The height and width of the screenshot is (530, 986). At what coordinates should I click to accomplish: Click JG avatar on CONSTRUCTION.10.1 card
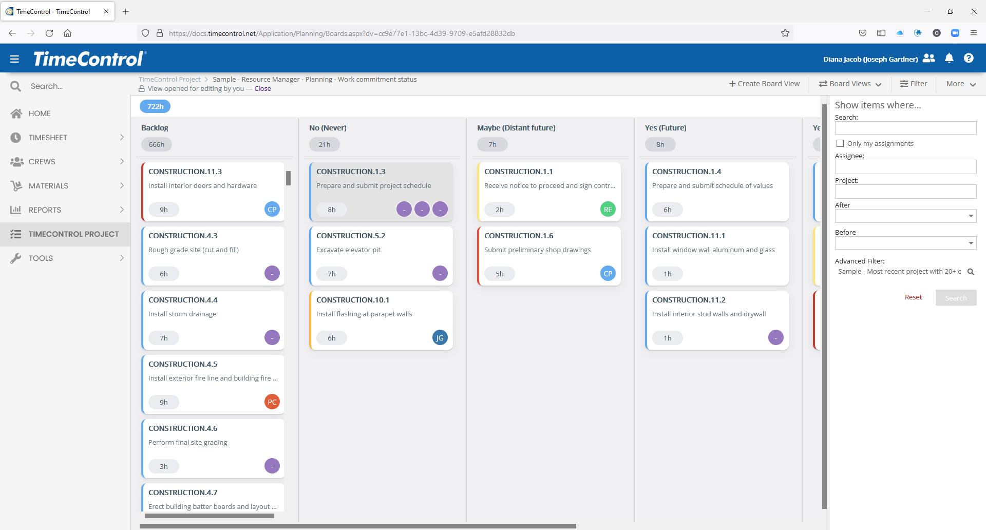point(440,337)
